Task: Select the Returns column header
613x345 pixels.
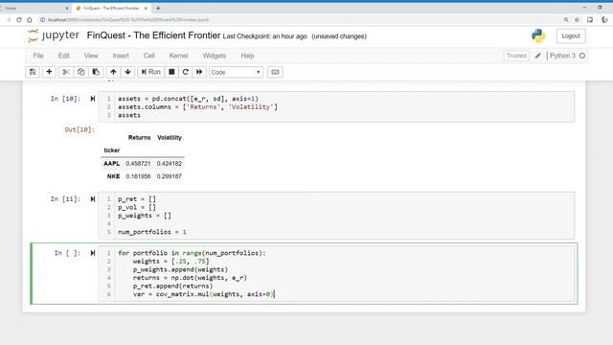Action: 139,138
